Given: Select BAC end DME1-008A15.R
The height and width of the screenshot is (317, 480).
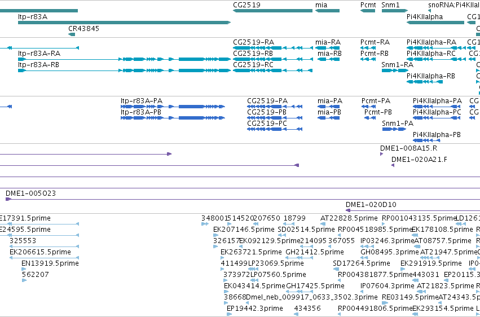Looking at the screenshot, I should pyautogui.click(x=381, y=154).
